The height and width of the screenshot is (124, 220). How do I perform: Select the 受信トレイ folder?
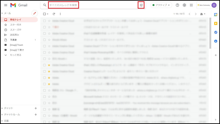[16, 20]
